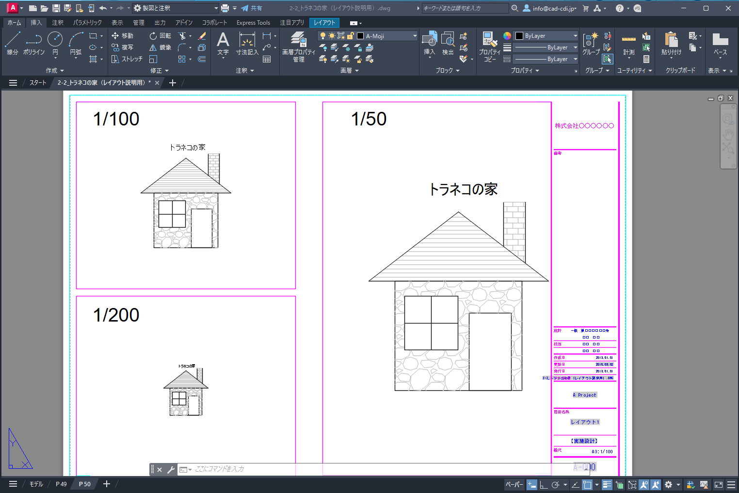Viewport: 739px width, 493px height.
Task: Click the 共有 share button
Action: point(252,8)
